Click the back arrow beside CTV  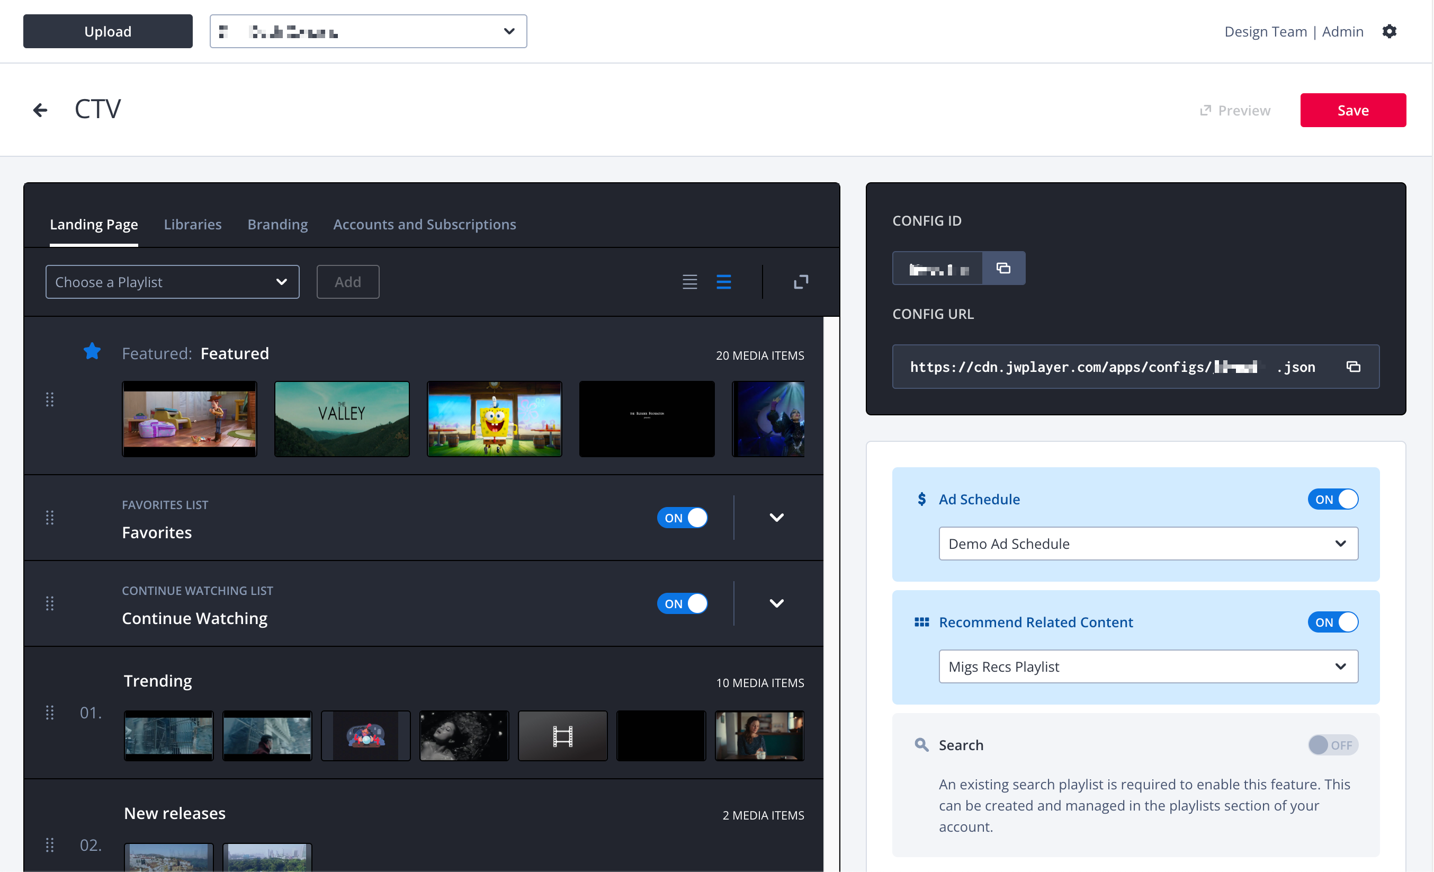point(40,110)
